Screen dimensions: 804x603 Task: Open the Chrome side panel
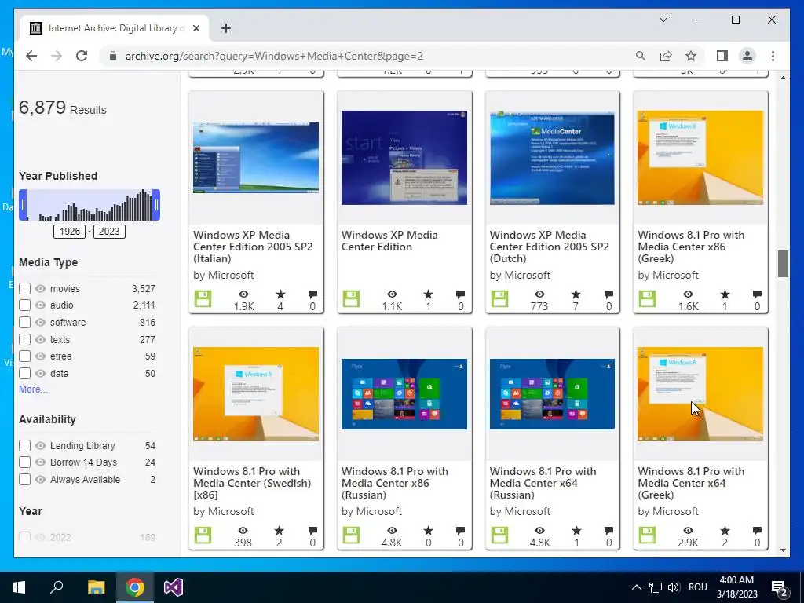722,56
